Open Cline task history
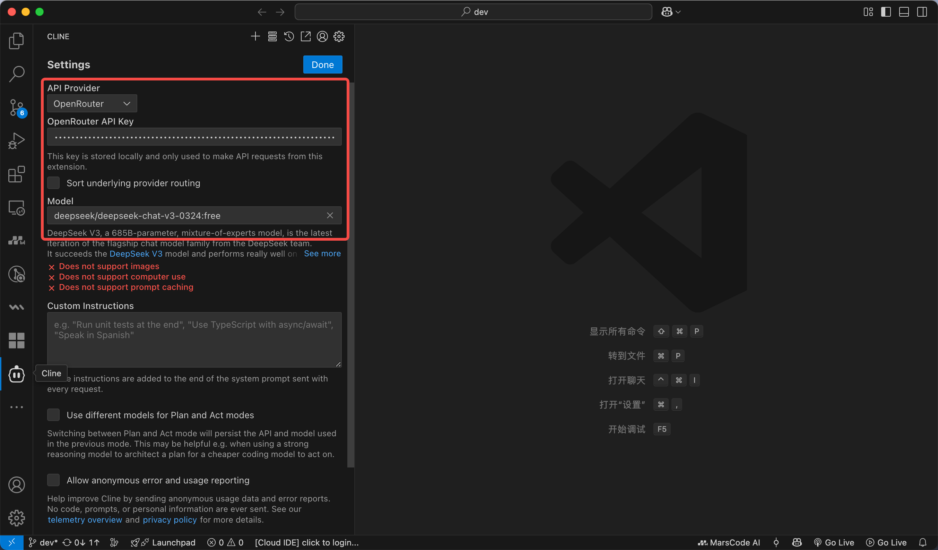Image resolution: width=938 pixels, height=550 pixels. (x=289, y=36)
